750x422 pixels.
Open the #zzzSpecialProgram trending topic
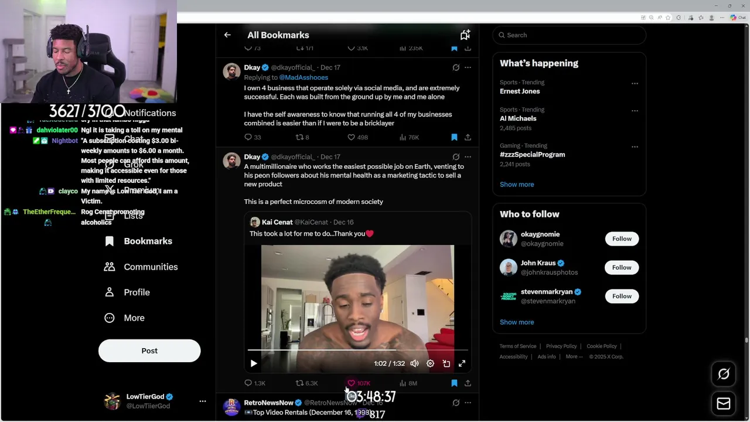(x=532, y=155)
